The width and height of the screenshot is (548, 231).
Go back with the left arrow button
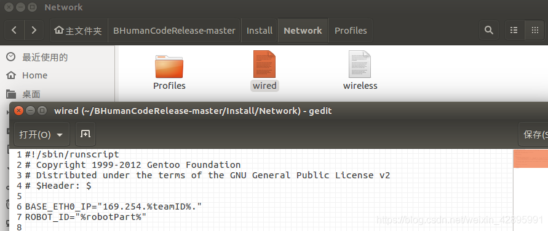pyautogui.click(x=14, y=30)
